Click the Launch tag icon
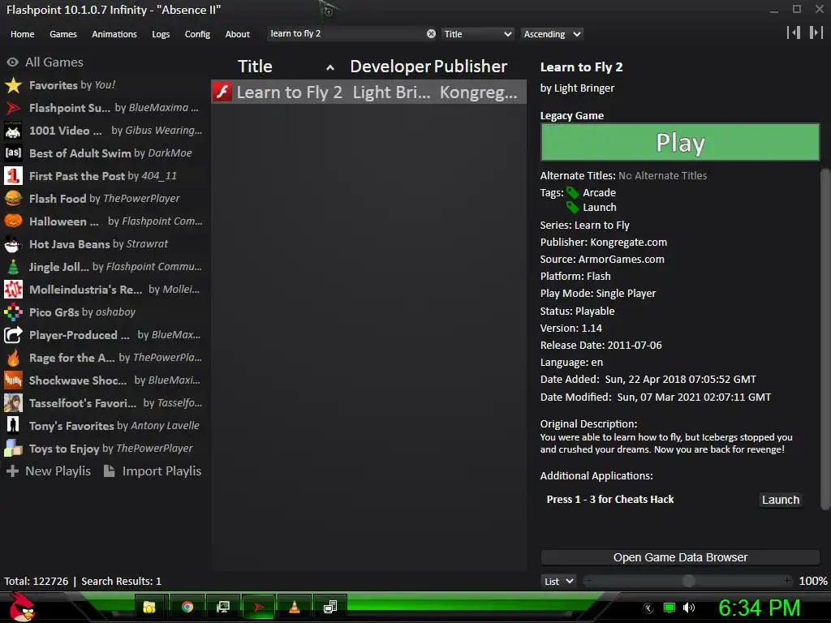 572,207
